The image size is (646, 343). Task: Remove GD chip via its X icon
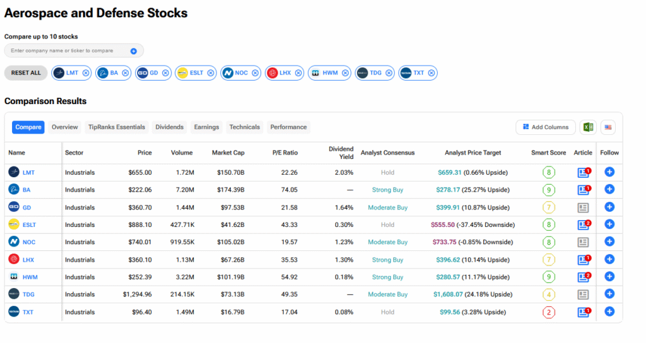pyautogui.click(x=165, y=73)
